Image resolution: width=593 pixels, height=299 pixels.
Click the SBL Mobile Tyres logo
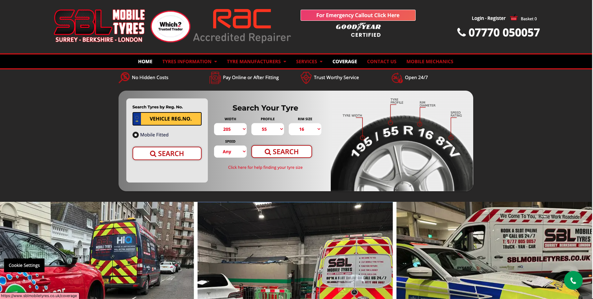click(99, 26)
